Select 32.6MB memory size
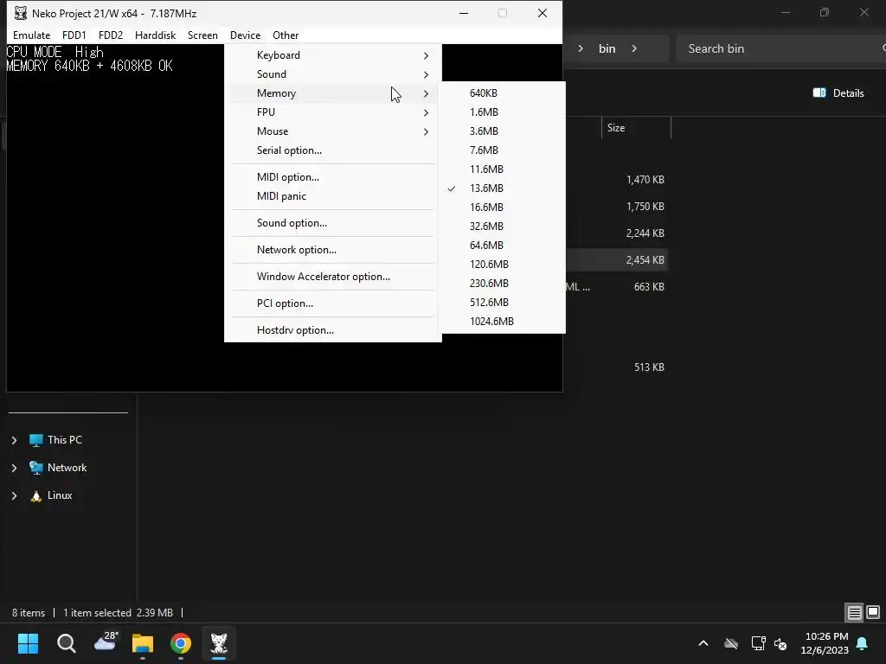Viewport: 886px width, 664px height. (x=502, y=227)
